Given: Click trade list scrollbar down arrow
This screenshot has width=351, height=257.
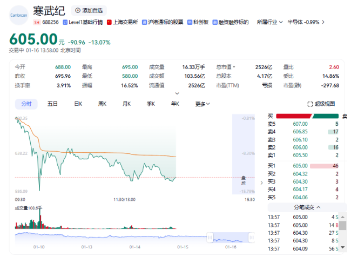Looking at the screenshot, I should (x=342, y=247).
